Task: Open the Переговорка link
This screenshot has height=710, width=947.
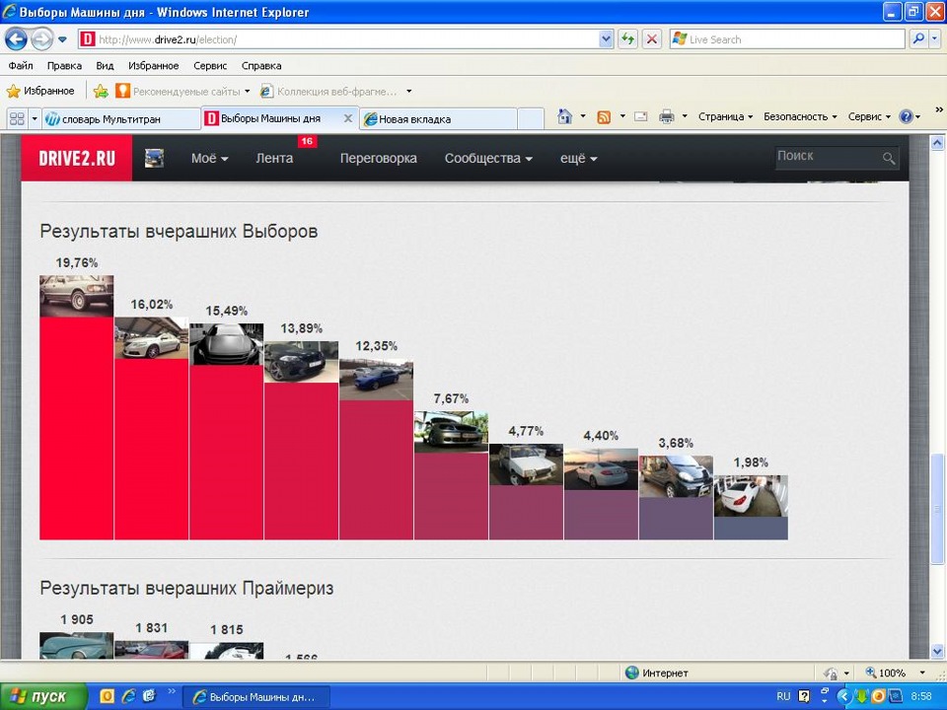Action: [378, 158]
